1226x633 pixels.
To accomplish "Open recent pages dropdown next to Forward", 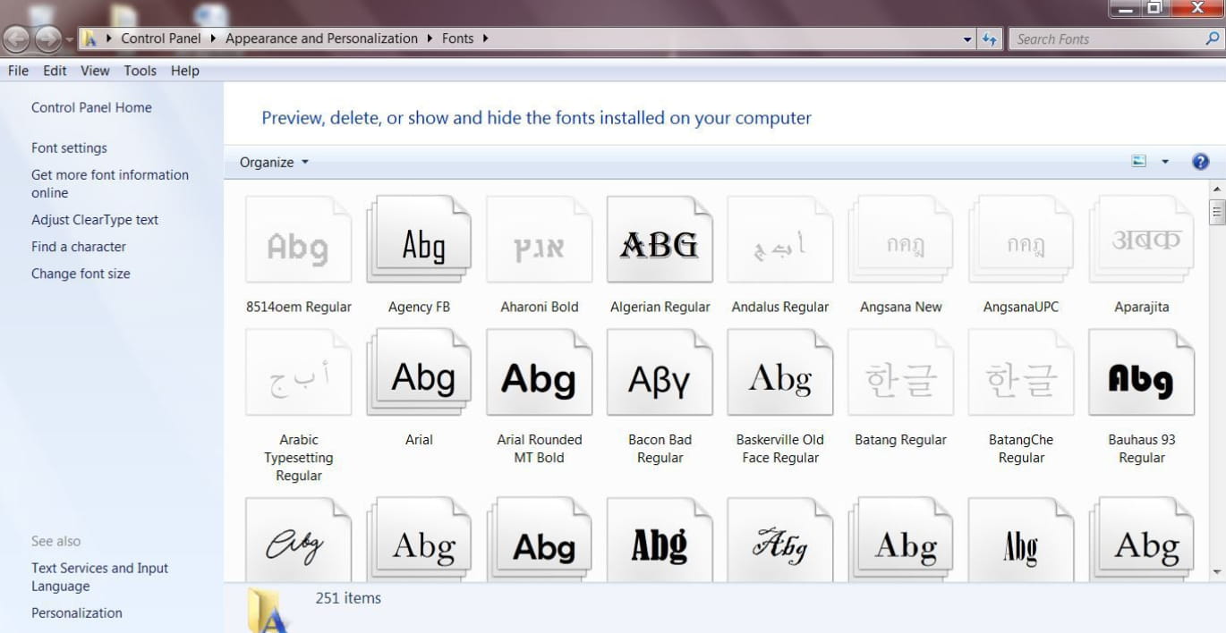I will pyautogui.click(x=70, y=39).
